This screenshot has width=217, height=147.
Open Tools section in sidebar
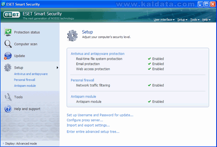18,97
